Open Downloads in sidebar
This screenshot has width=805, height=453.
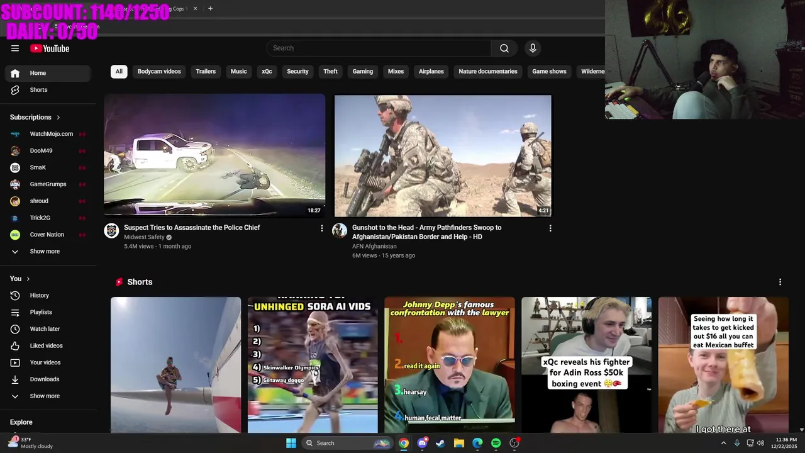pos(48,379)
